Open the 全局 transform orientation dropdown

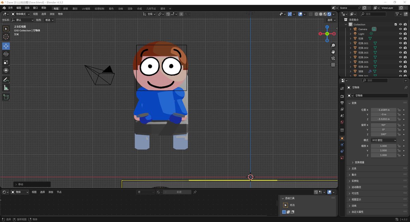pos(149,14)
